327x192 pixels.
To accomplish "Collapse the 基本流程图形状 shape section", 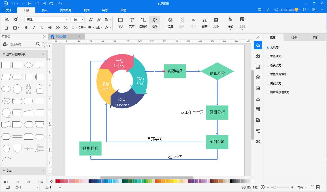I will (4, 54).
